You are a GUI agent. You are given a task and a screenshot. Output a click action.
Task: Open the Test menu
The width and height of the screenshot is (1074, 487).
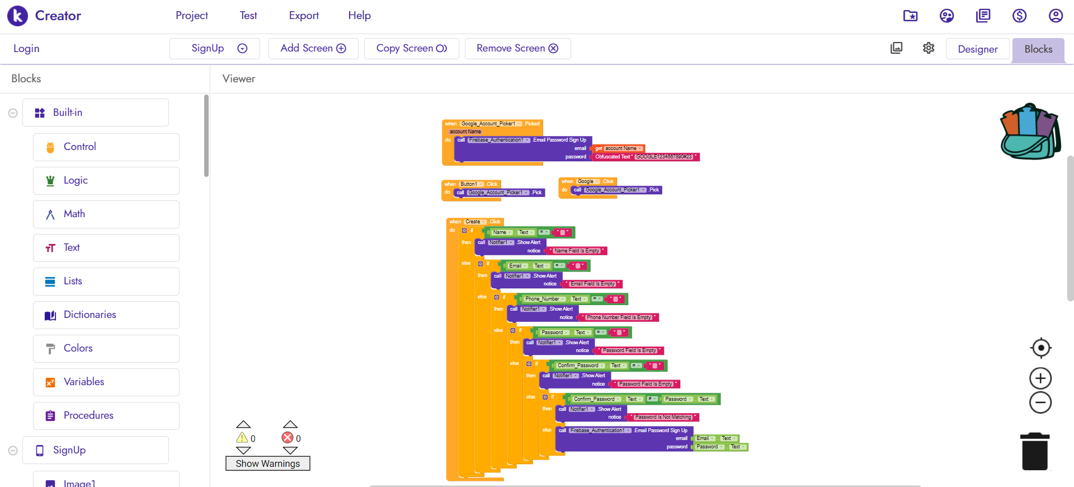248,16
